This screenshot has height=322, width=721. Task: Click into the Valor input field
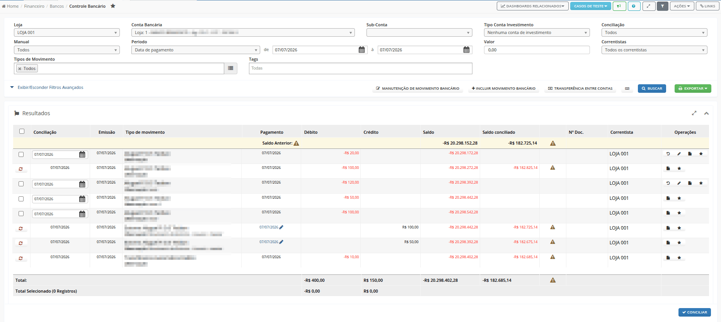coord(537,50)
